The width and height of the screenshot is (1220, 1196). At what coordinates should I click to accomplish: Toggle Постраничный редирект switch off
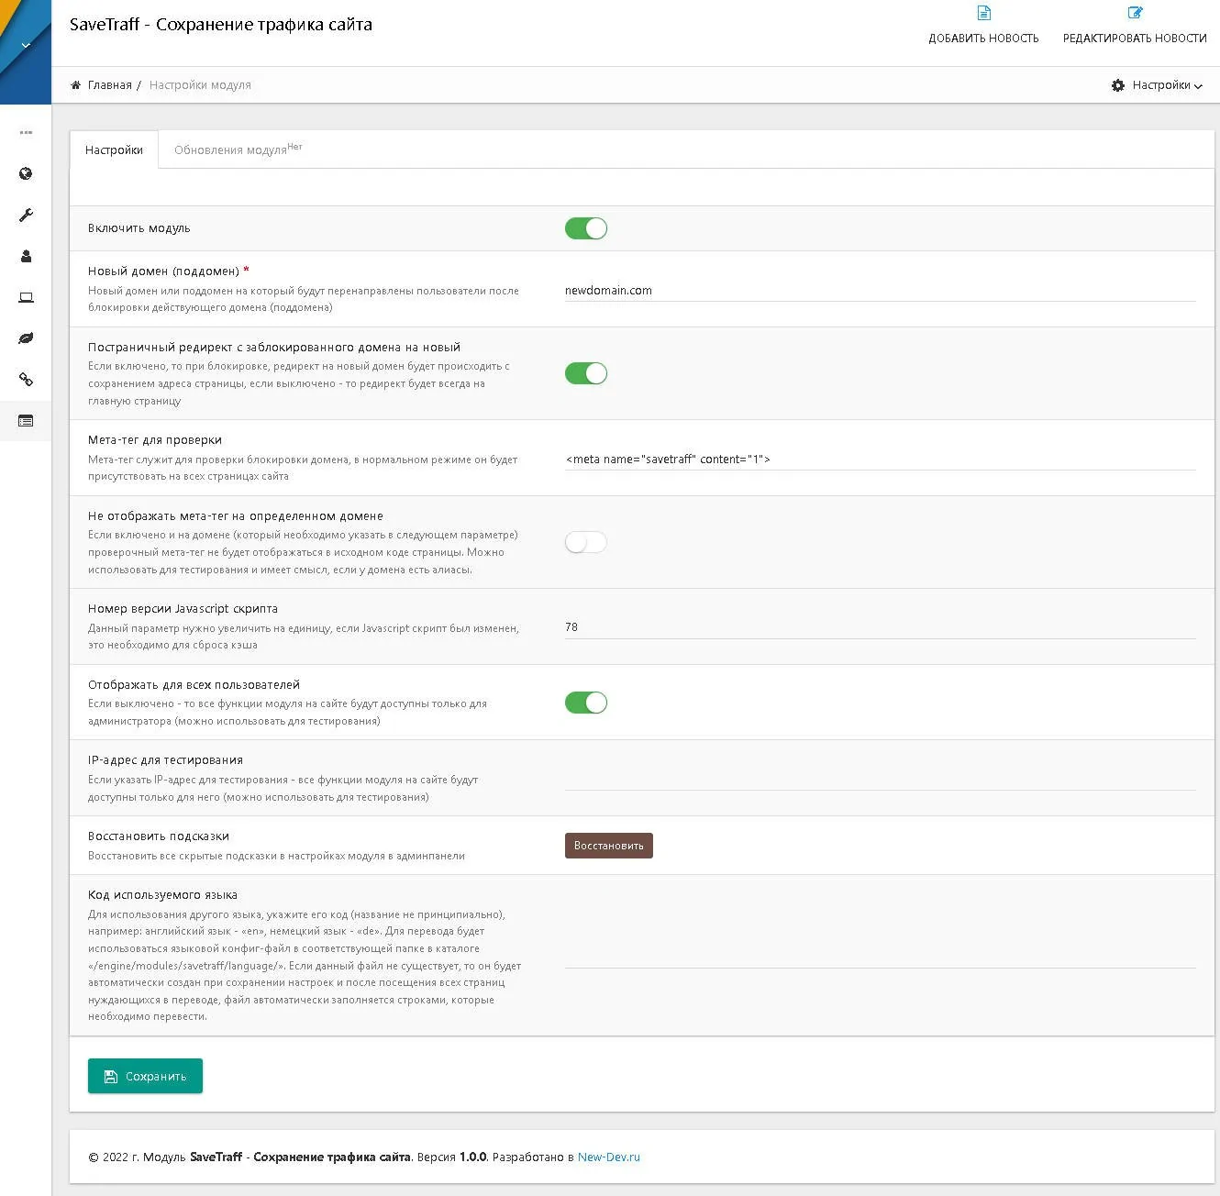[586, 373]
